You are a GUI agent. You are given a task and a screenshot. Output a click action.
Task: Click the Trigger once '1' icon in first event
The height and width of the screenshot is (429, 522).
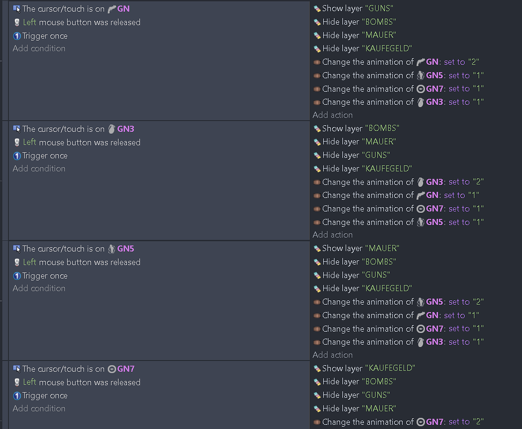(x=16, y=36)
